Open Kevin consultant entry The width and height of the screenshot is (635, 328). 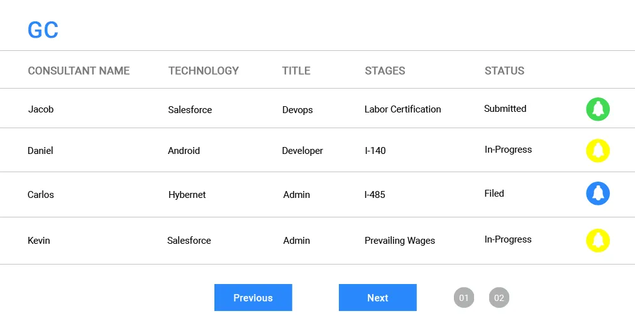coord(39,241)
